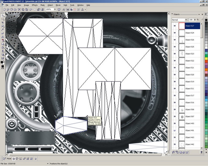Select the Crop tool in toolbox

[x=3, y=22]
